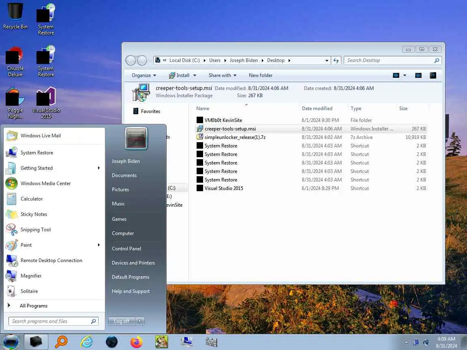The image size is (467, 350).
Task: Open System Restore in Start menu
Action: click(54, 153)
